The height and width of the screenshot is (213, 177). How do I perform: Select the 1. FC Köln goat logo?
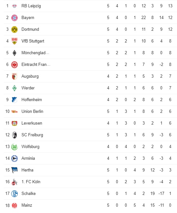pos(14,182)
